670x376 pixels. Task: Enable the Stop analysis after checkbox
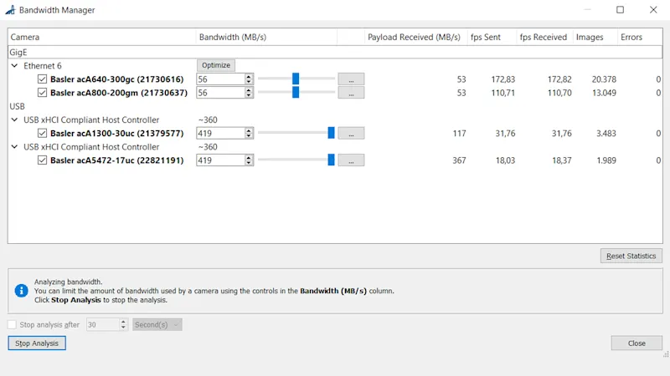12,324
